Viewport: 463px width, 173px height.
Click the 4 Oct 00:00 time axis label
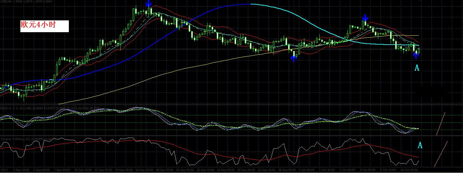click(347, 170)
